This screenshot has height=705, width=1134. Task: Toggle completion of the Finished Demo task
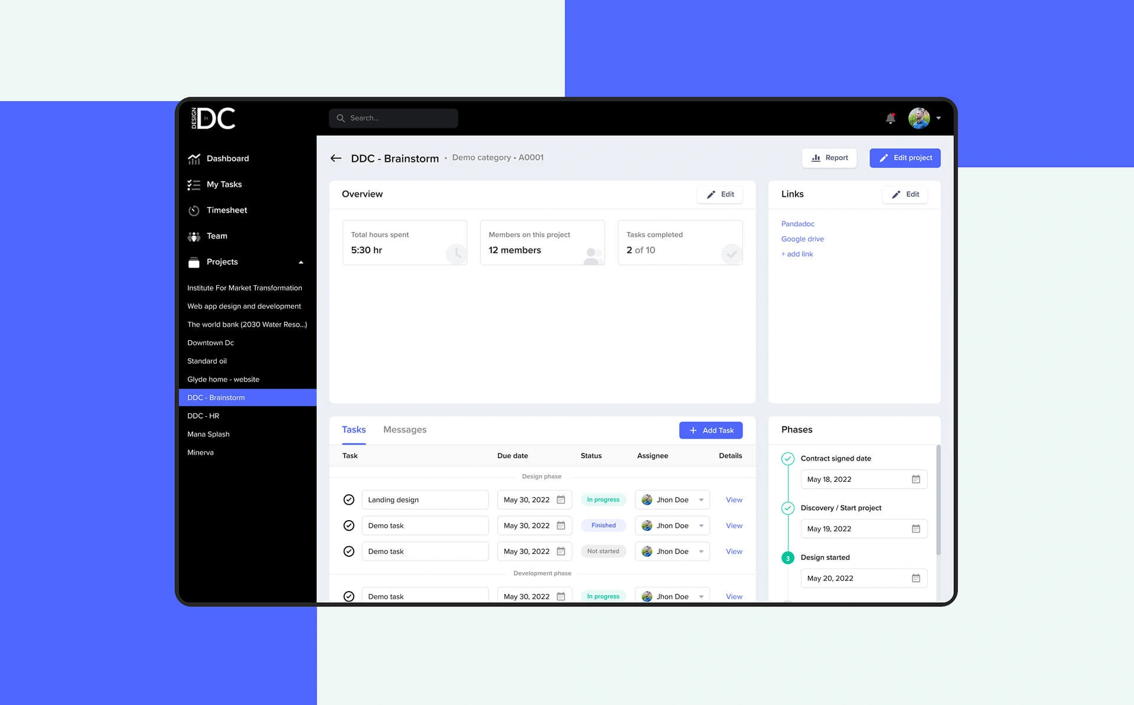tap(349, 526)
